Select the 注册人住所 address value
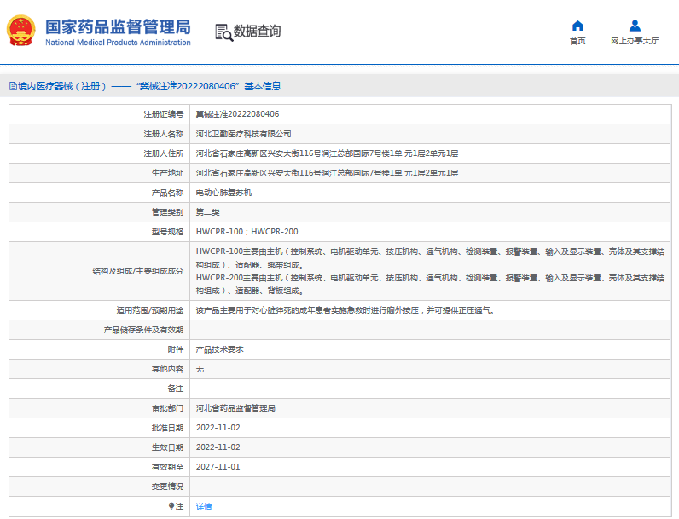 click(327, 153)
